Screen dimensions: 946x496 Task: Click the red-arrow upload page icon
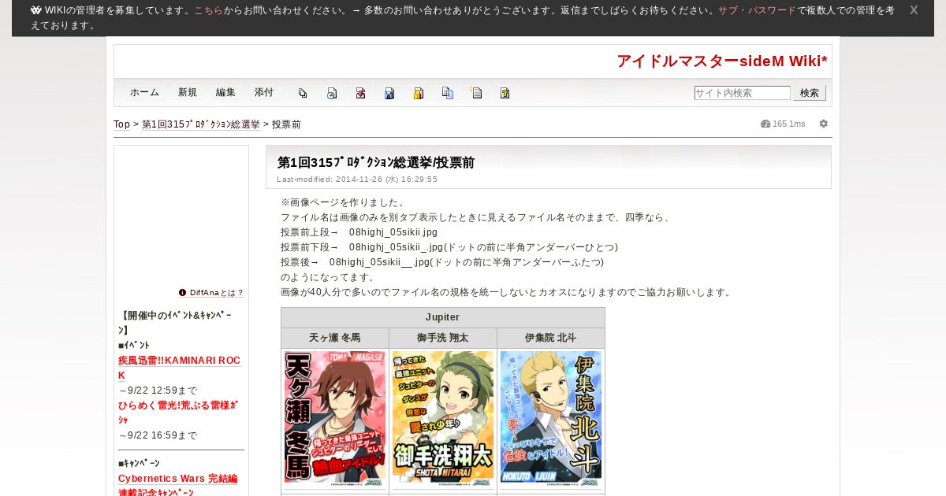tap(360, 93)
